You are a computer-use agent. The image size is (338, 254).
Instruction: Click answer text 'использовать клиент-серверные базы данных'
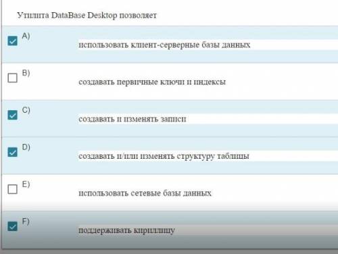coord(164,45)
